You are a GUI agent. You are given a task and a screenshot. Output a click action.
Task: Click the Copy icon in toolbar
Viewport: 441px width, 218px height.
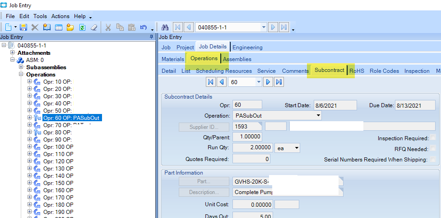click(120, 27)
